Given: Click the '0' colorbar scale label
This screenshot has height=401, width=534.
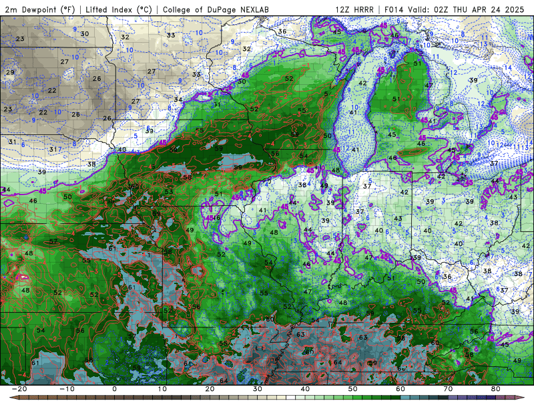Looking at the screenshot, I should [114, 389].
